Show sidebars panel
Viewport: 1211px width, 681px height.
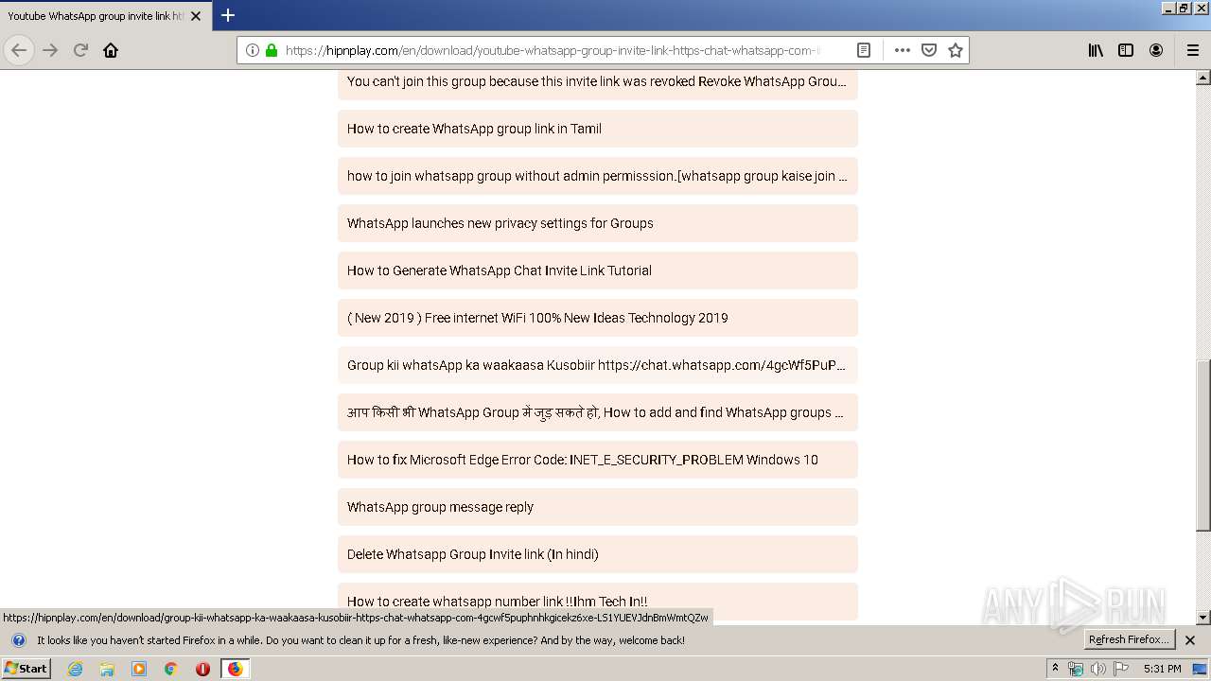(x=1126, y=50)
